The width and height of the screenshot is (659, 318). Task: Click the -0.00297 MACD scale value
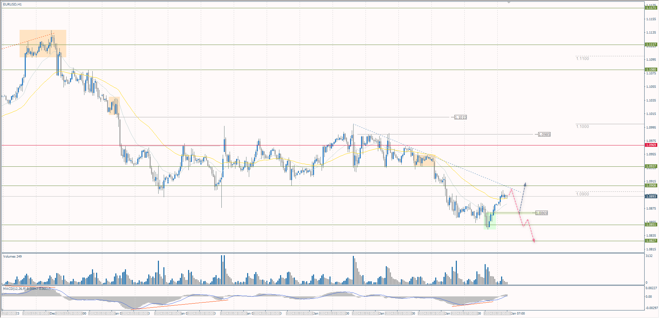[x=651, y=308]
